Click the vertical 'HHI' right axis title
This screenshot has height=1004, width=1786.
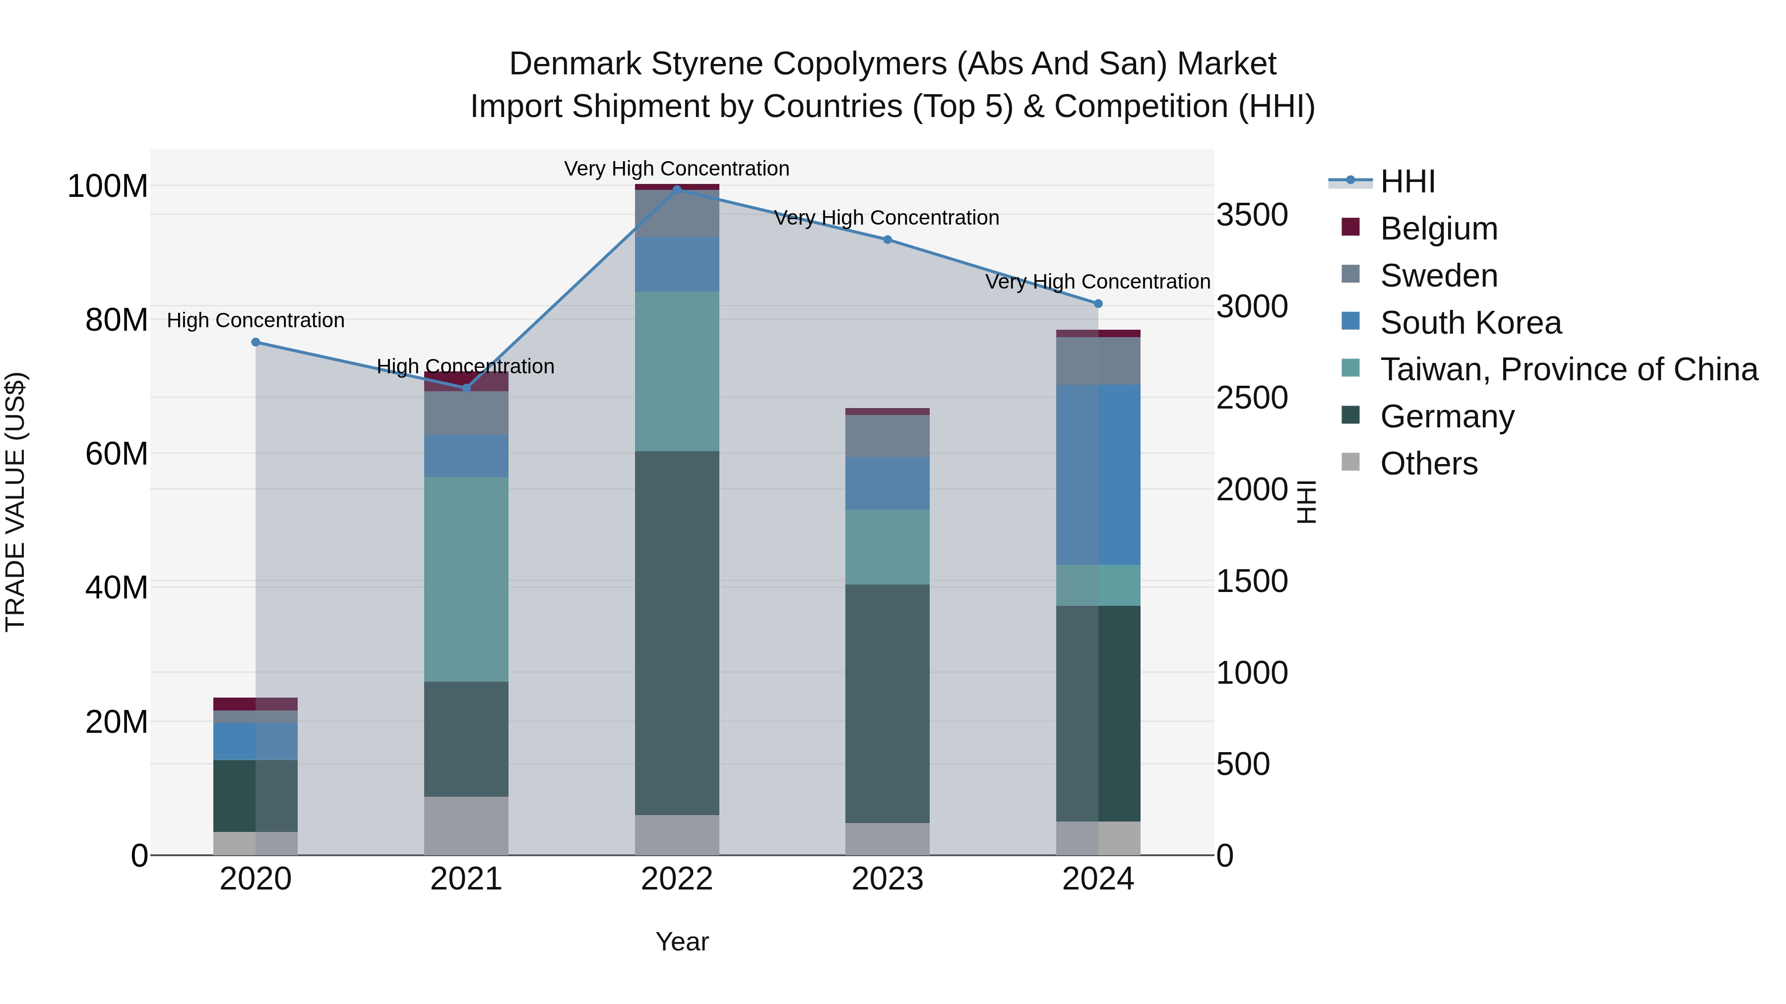[1306, 502]
